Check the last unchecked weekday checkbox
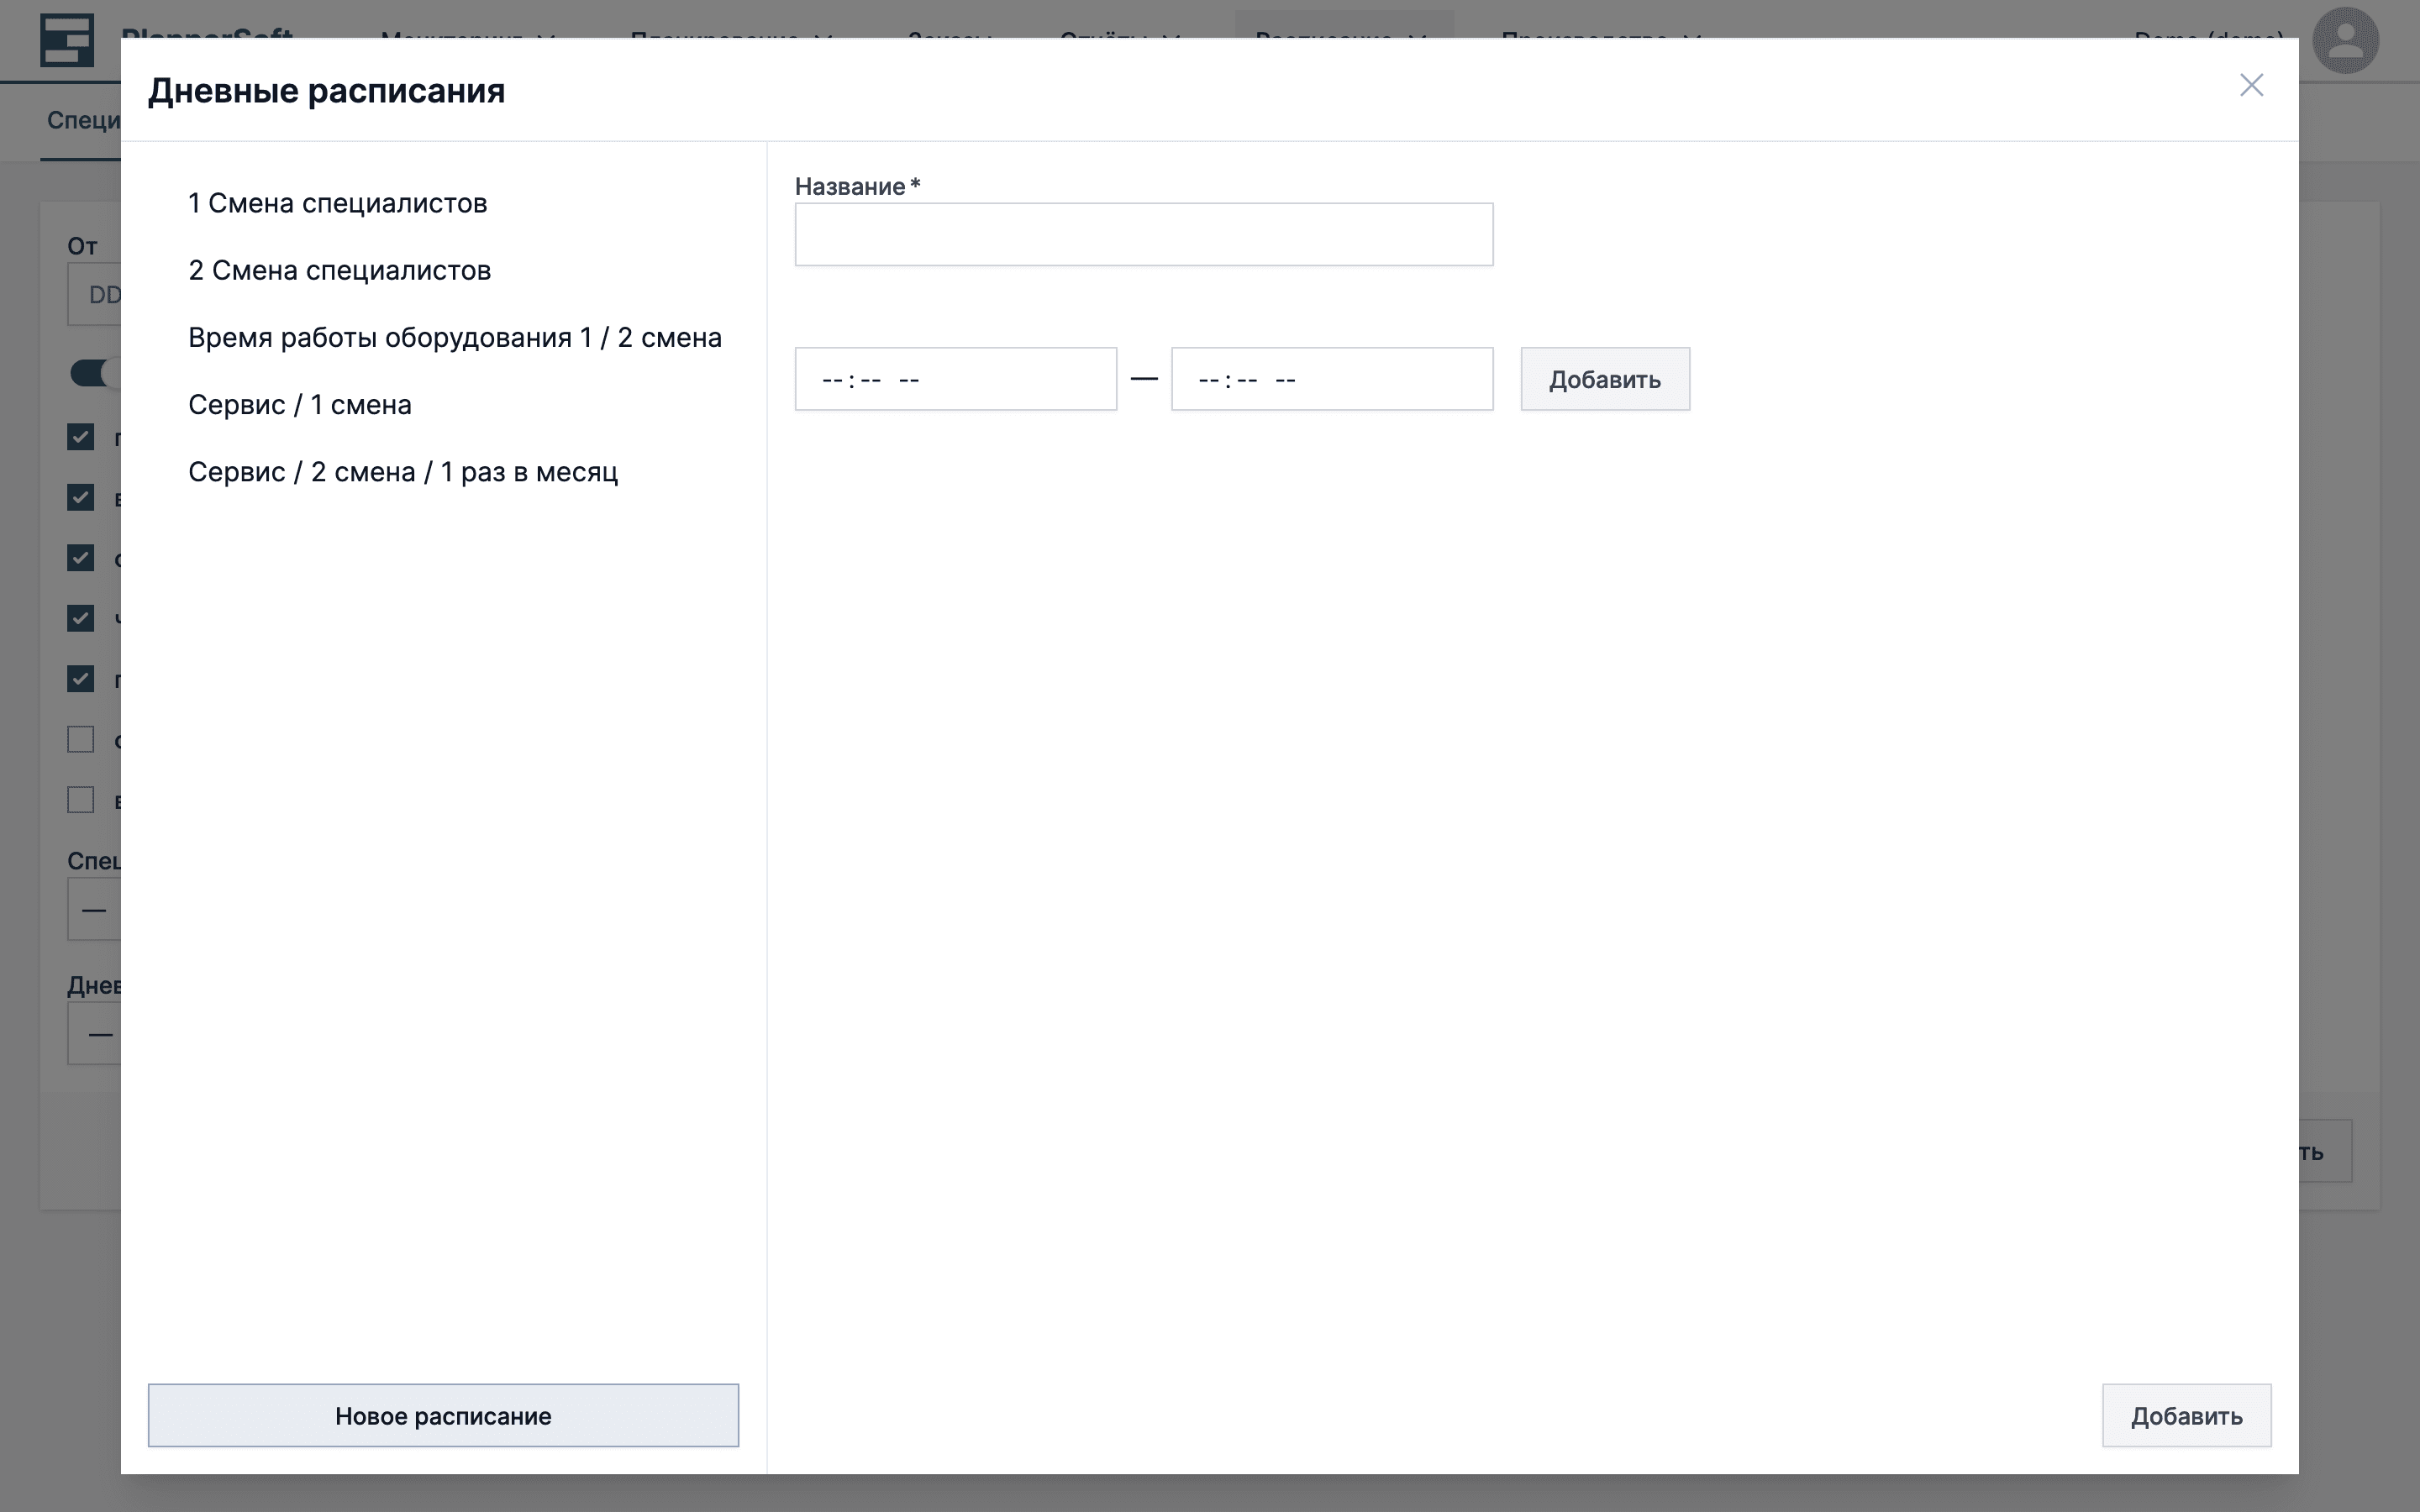Image resolution: width=2420 pixels, height=1512 pixels. click(x=81, y=800)
